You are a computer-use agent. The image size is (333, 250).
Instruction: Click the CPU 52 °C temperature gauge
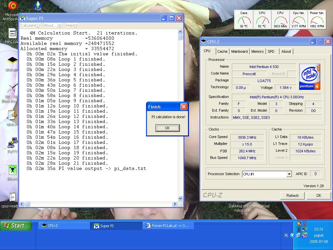click(x=262, y=20)
